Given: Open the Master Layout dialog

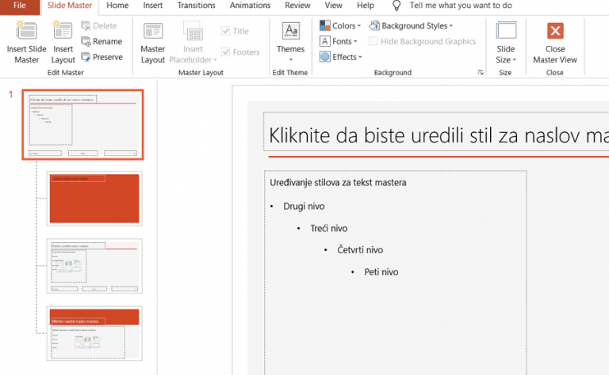Looking at the screenshot, I should click(x=152, y=42).
